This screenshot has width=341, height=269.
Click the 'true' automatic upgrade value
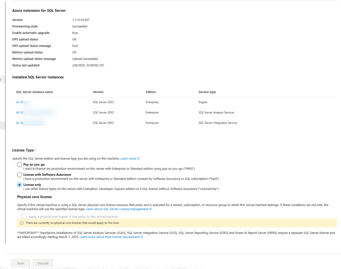point(75,33)
